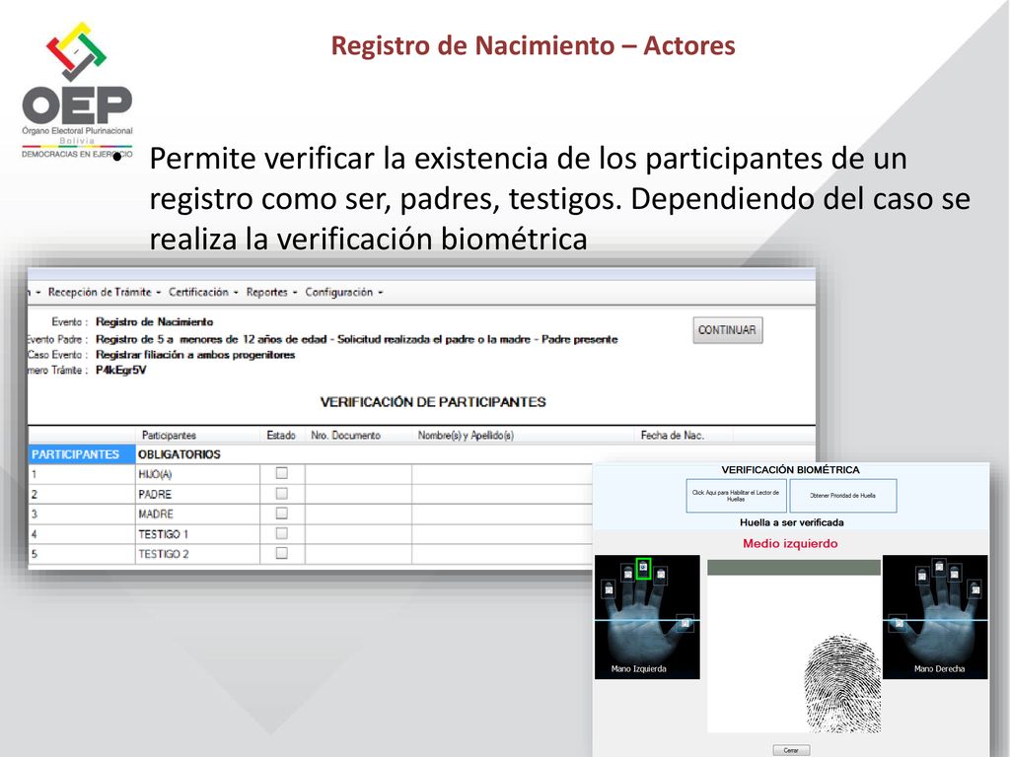This screenshot has height=757, width=1010.
Task: Select the green-highlighted left middle finger marker
Action: click(643, 568)
